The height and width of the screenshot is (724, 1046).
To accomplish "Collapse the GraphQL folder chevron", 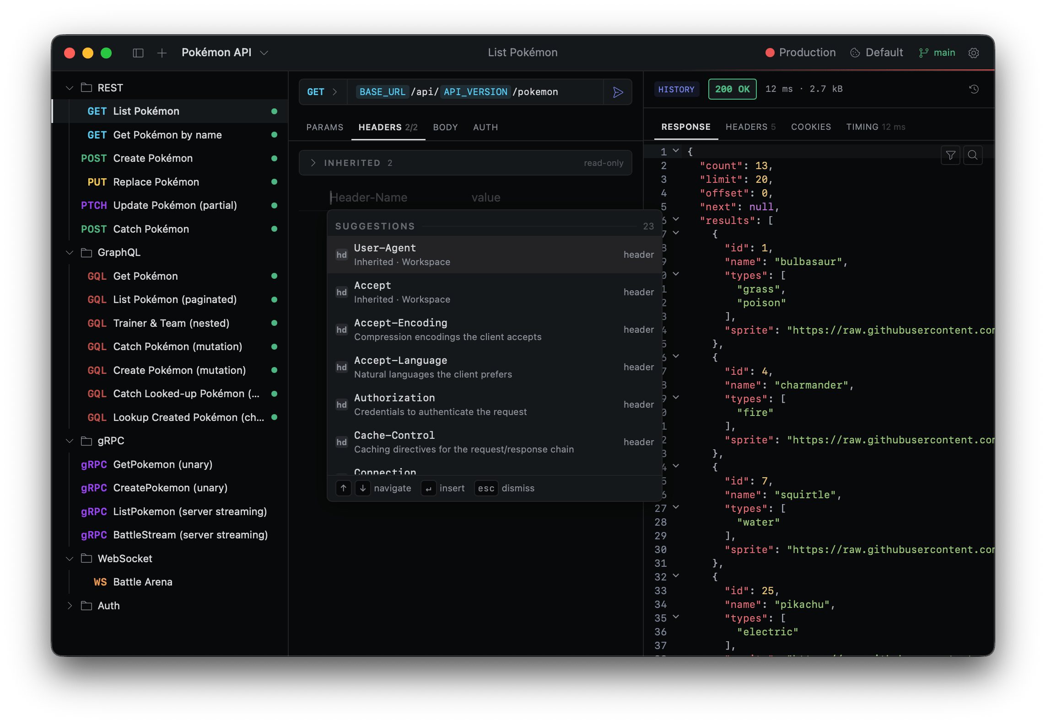I will click(x=70, y=252).
